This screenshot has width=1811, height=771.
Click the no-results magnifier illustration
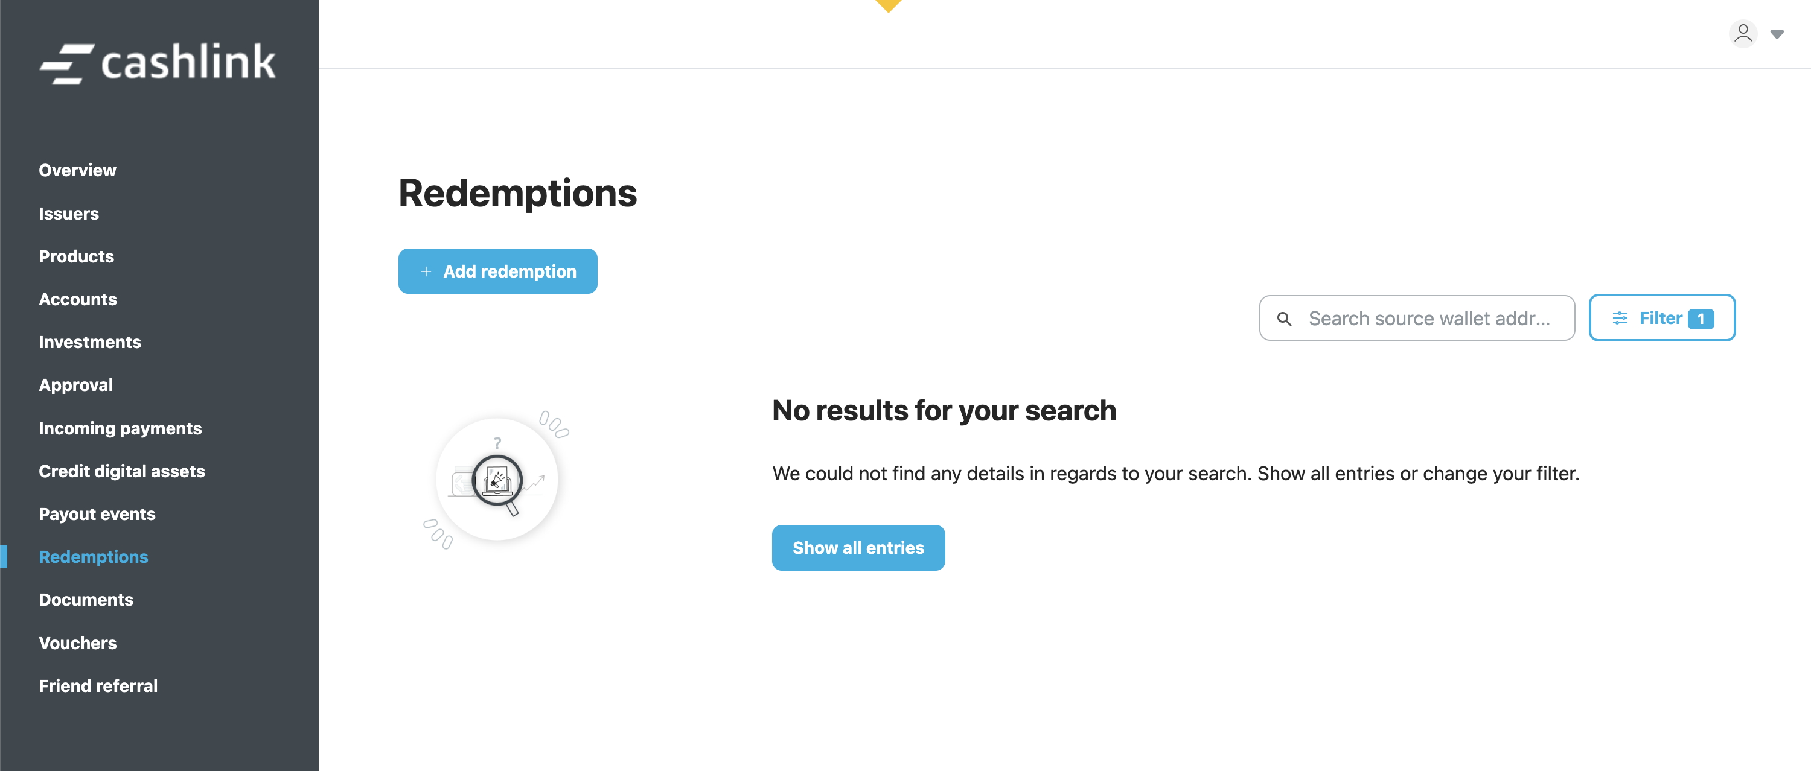point(497,480)
